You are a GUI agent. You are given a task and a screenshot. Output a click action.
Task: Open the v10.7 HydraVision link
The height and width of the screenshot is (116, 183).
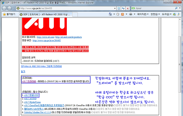[x=32, y=102]
